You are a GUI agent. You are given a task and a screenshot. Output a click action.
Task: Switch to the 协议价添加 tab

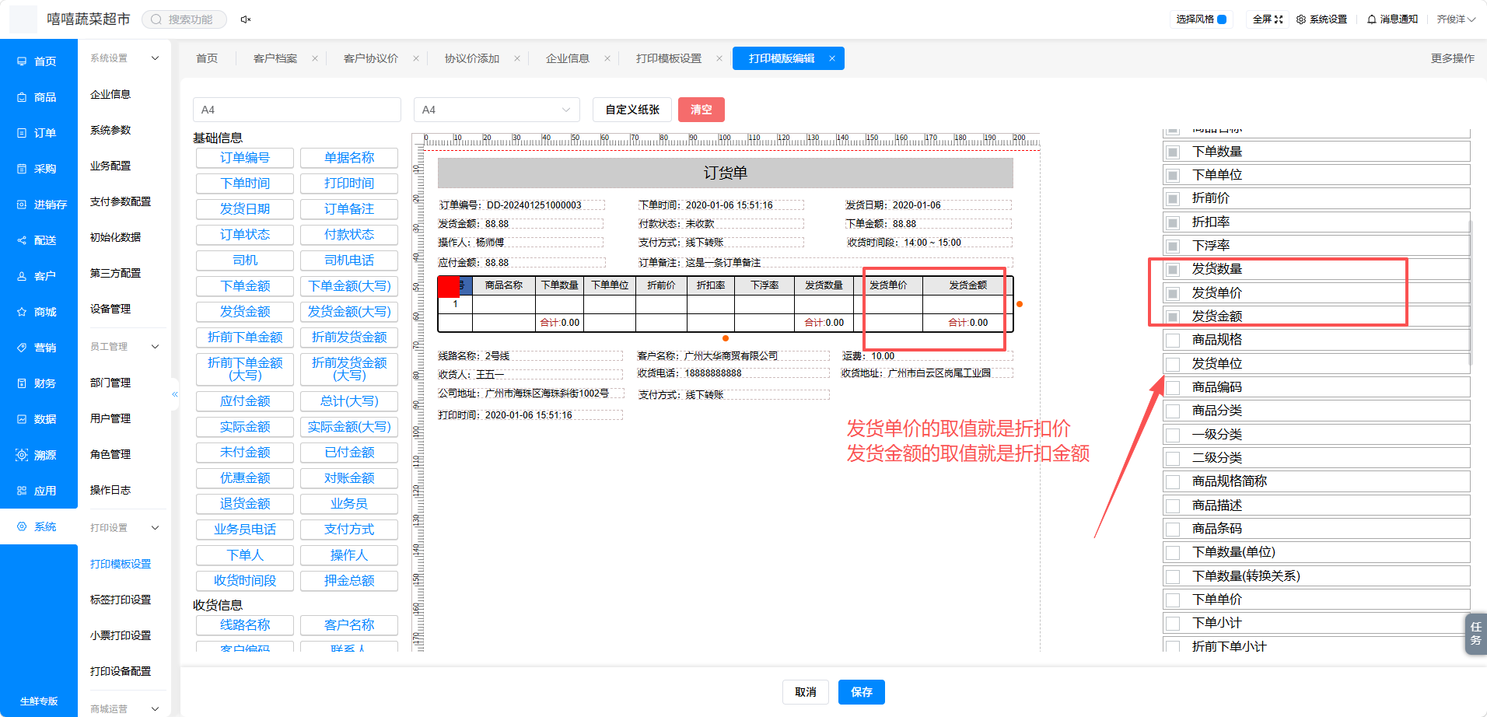472,58
